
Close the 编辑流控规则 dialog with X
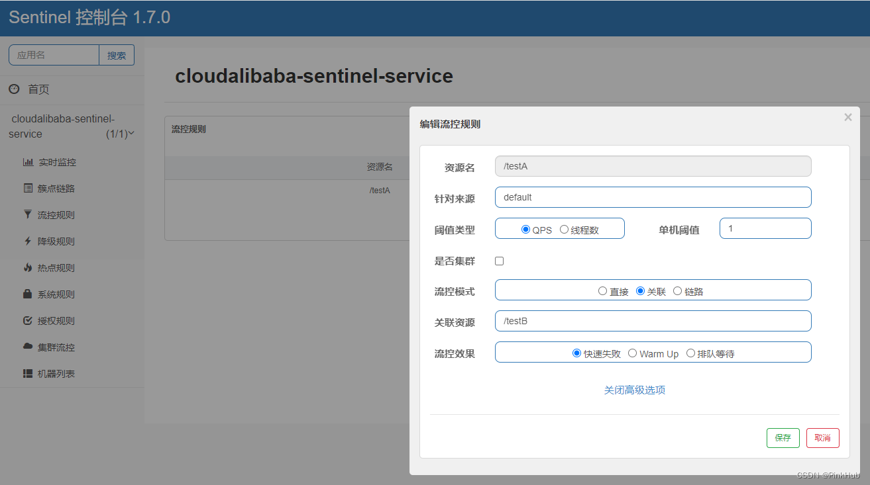[x=848, y=117]
